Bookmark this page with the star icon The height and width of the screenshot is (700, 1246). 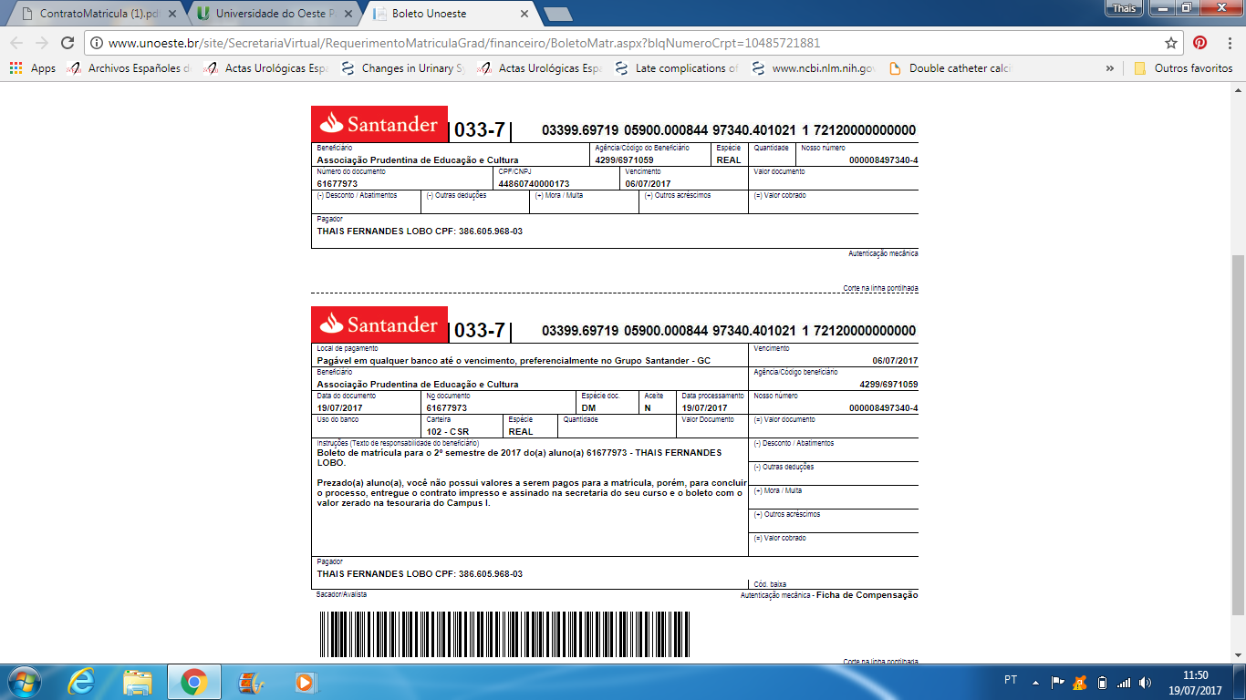(x=1171, y=43)
